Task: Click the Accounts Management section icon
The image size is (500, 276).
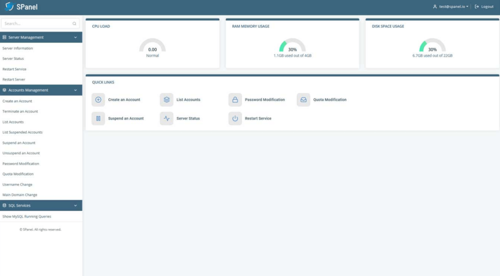Action: click(x=4, y=90)
